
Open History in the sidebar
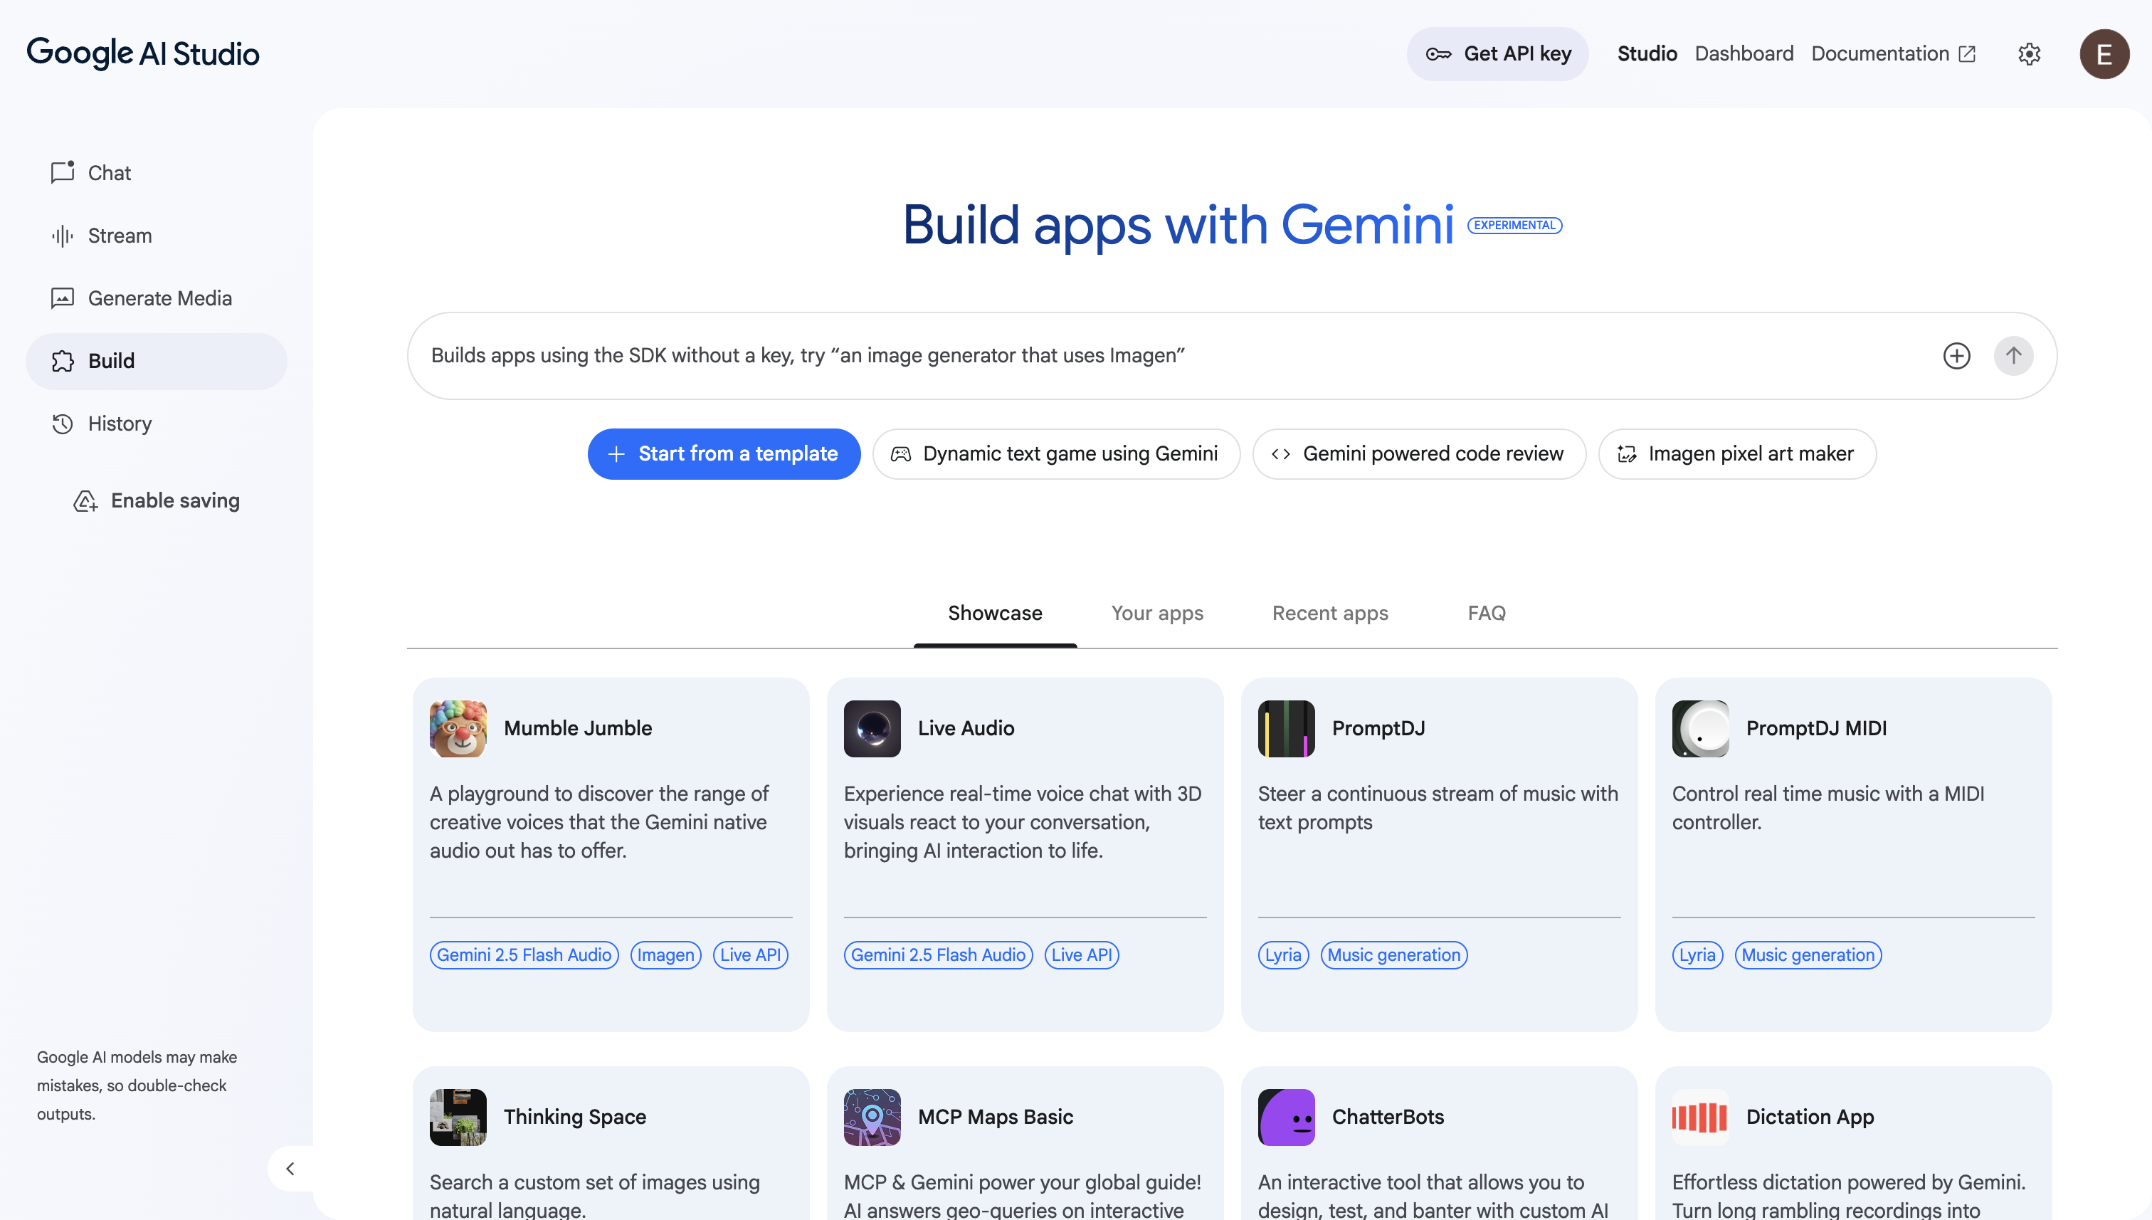pyautogui.click(x=157, y=424)
